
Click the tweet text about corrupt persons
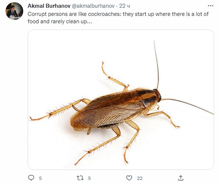point(118,18)
